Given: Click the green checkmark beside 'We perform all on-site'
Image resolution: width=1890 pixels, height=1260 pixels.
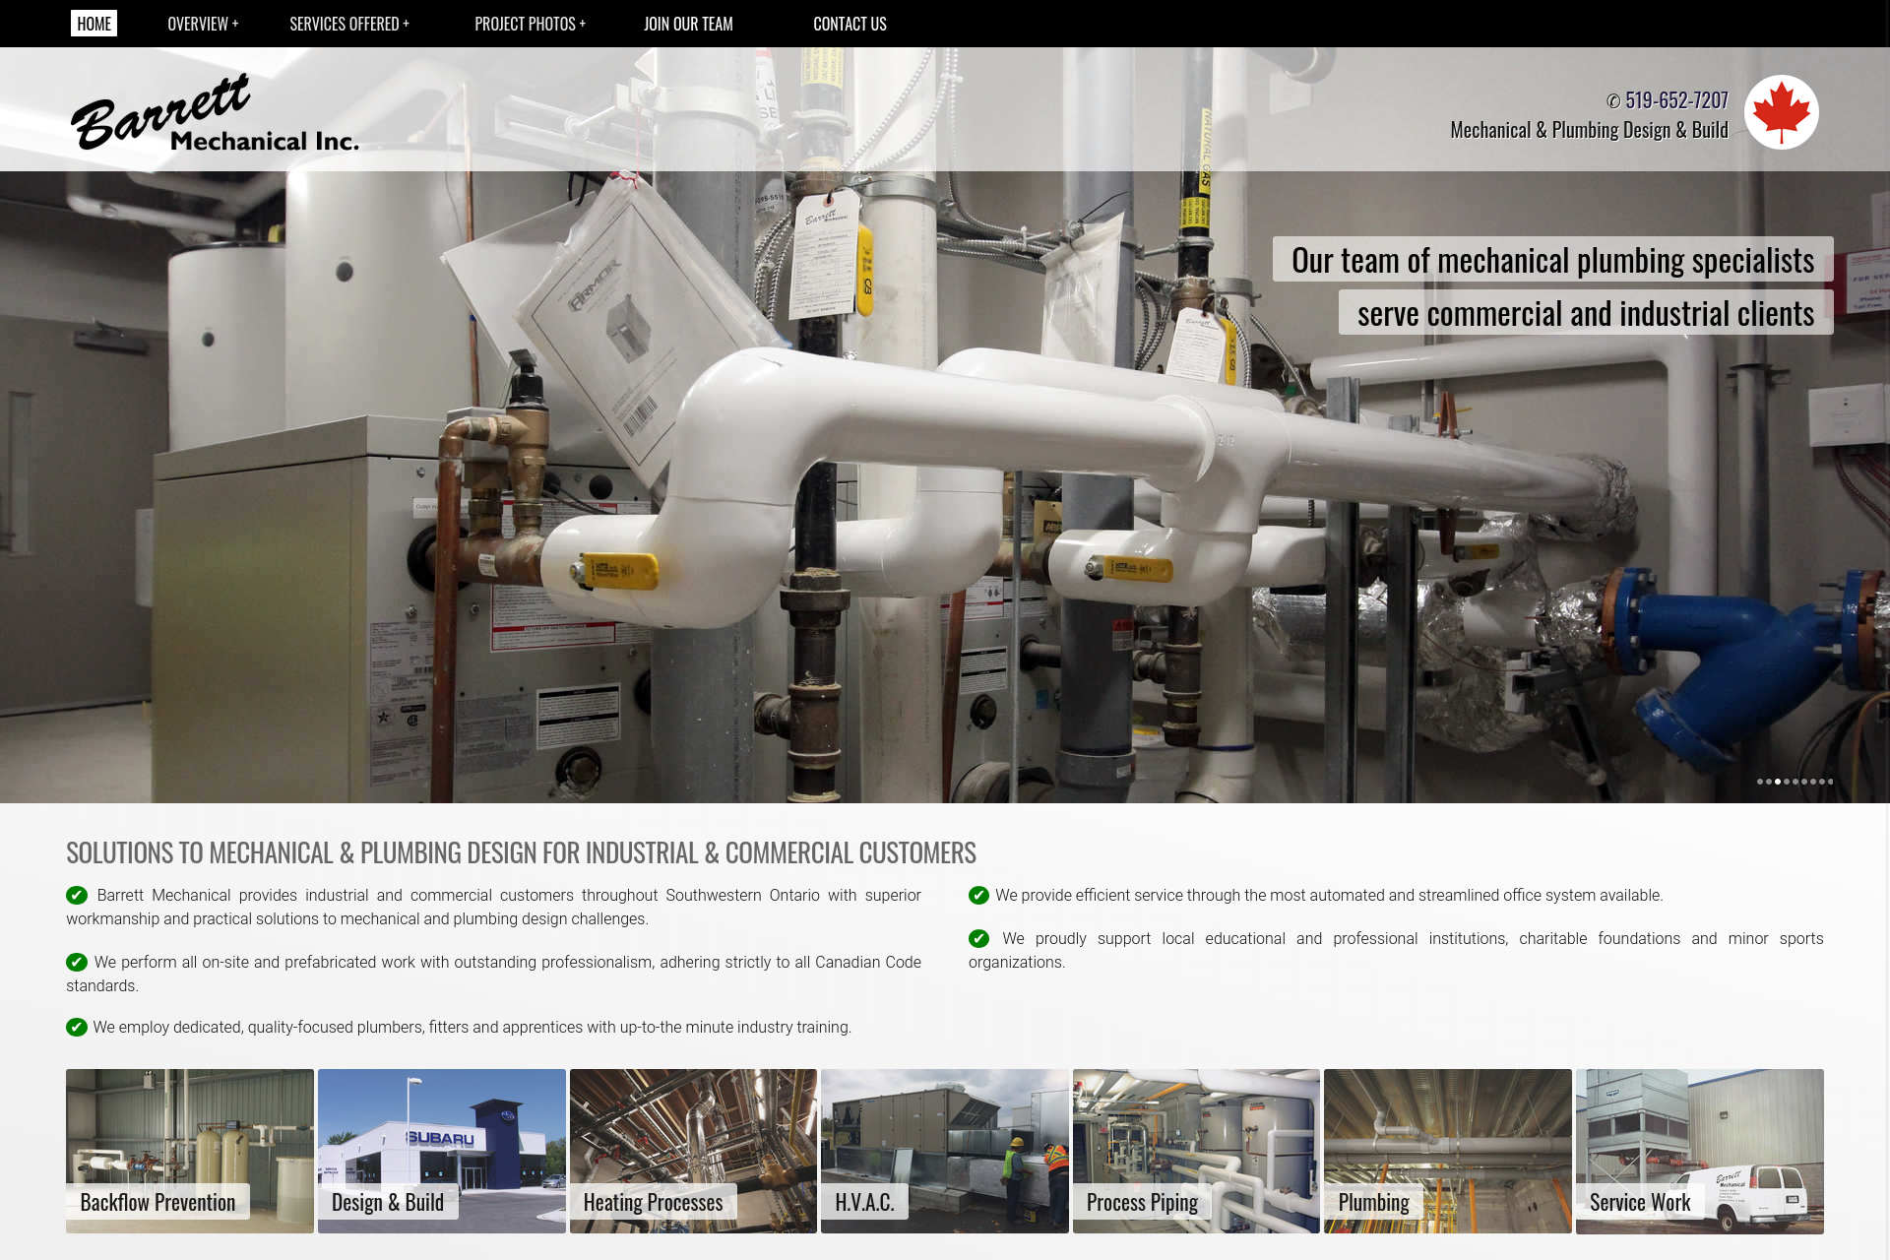Looking at the screenshot, I should coord(77,962).
